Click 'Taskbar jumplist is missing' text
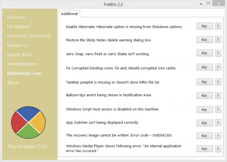Image resolution: width=227 pixels, height=162 pixels. tap(113, 82)
